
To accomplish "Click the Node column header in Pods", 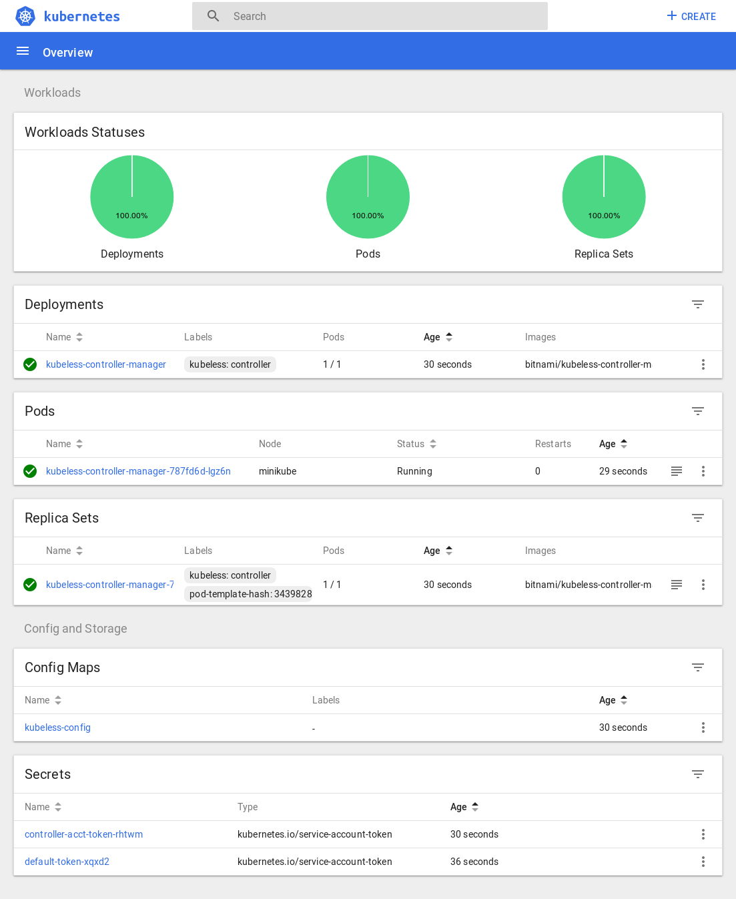I will (270, 444).
